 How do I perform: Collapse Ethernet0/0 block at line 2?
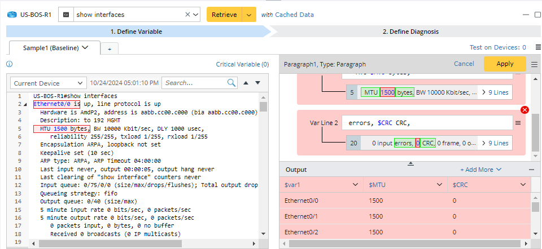25,104
